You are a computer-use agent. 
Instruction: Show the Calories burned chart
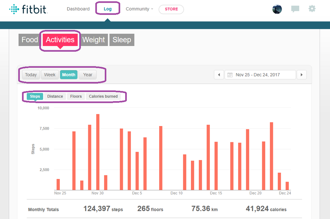coord(103,96)
